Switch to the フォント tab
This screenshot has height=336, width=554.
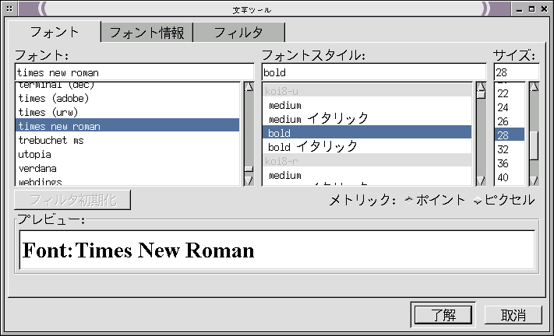point(55,32)
